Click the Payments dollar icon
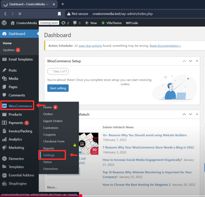 click(4, 123)
